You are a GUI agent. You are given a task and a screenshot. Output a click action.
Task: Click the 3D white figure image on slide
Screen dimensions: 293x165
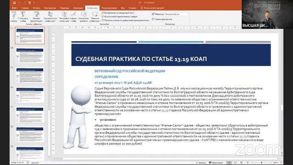77,117
